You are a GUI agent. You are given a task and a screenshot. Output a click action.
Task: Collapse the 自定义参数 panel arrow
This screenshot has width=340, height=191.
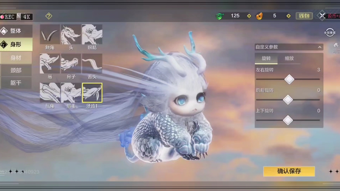point(319,47)
